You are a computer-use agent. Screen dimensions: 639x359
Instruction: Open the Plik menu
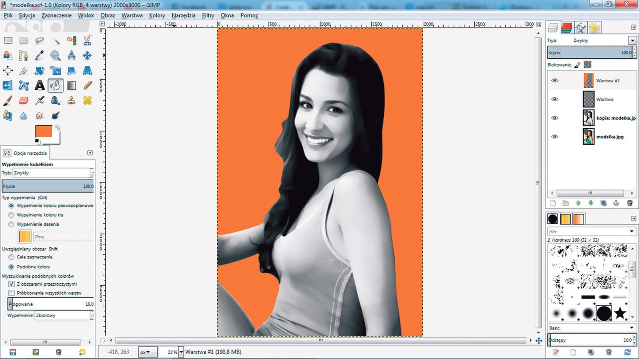8,15
